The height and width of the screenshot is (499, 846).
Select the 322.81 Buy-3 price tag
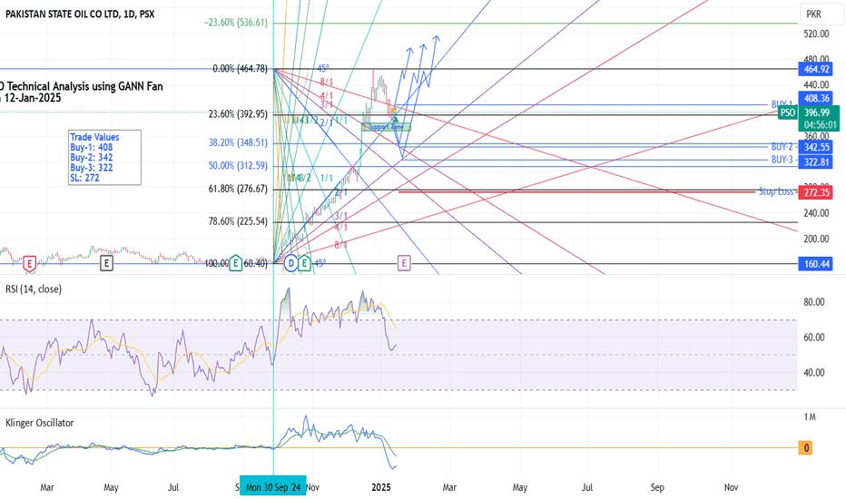point(816,161)
